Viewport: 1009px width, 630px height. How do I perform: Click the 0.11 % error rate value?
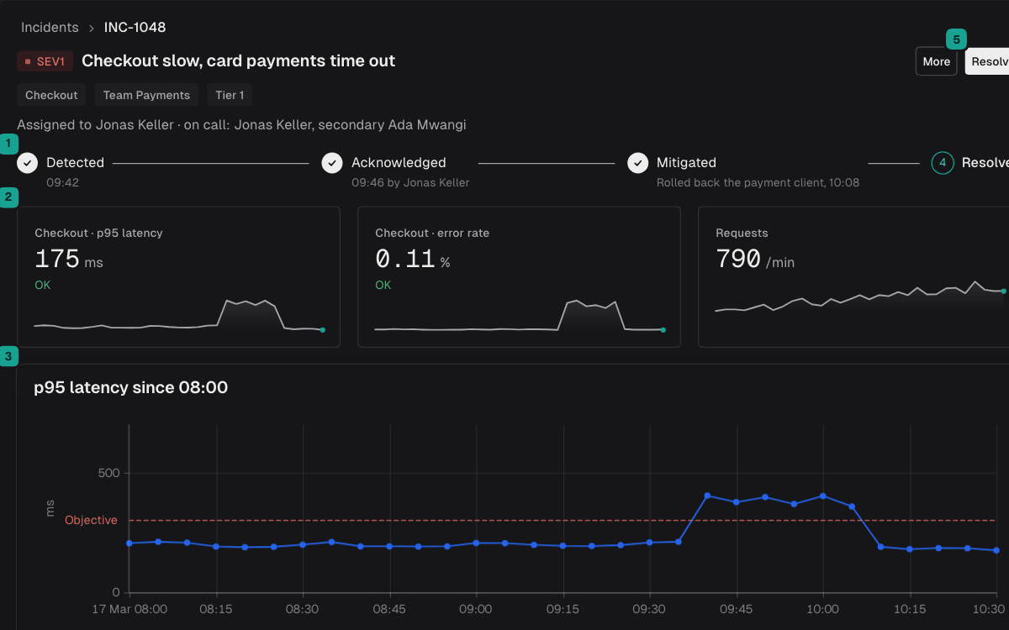tap(412, 259)
